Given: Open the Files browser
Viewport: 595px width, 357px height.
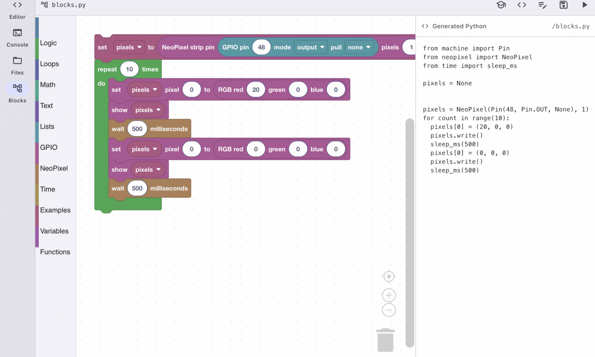Looking at the screenshot, I should click(x=17, y=66).
